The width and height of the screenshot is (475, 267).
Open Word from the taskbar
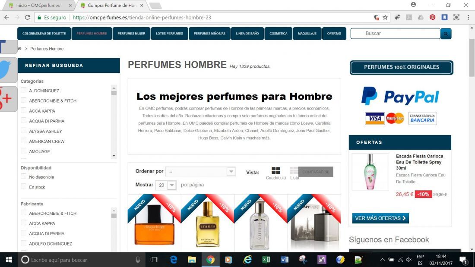[285, 260]
